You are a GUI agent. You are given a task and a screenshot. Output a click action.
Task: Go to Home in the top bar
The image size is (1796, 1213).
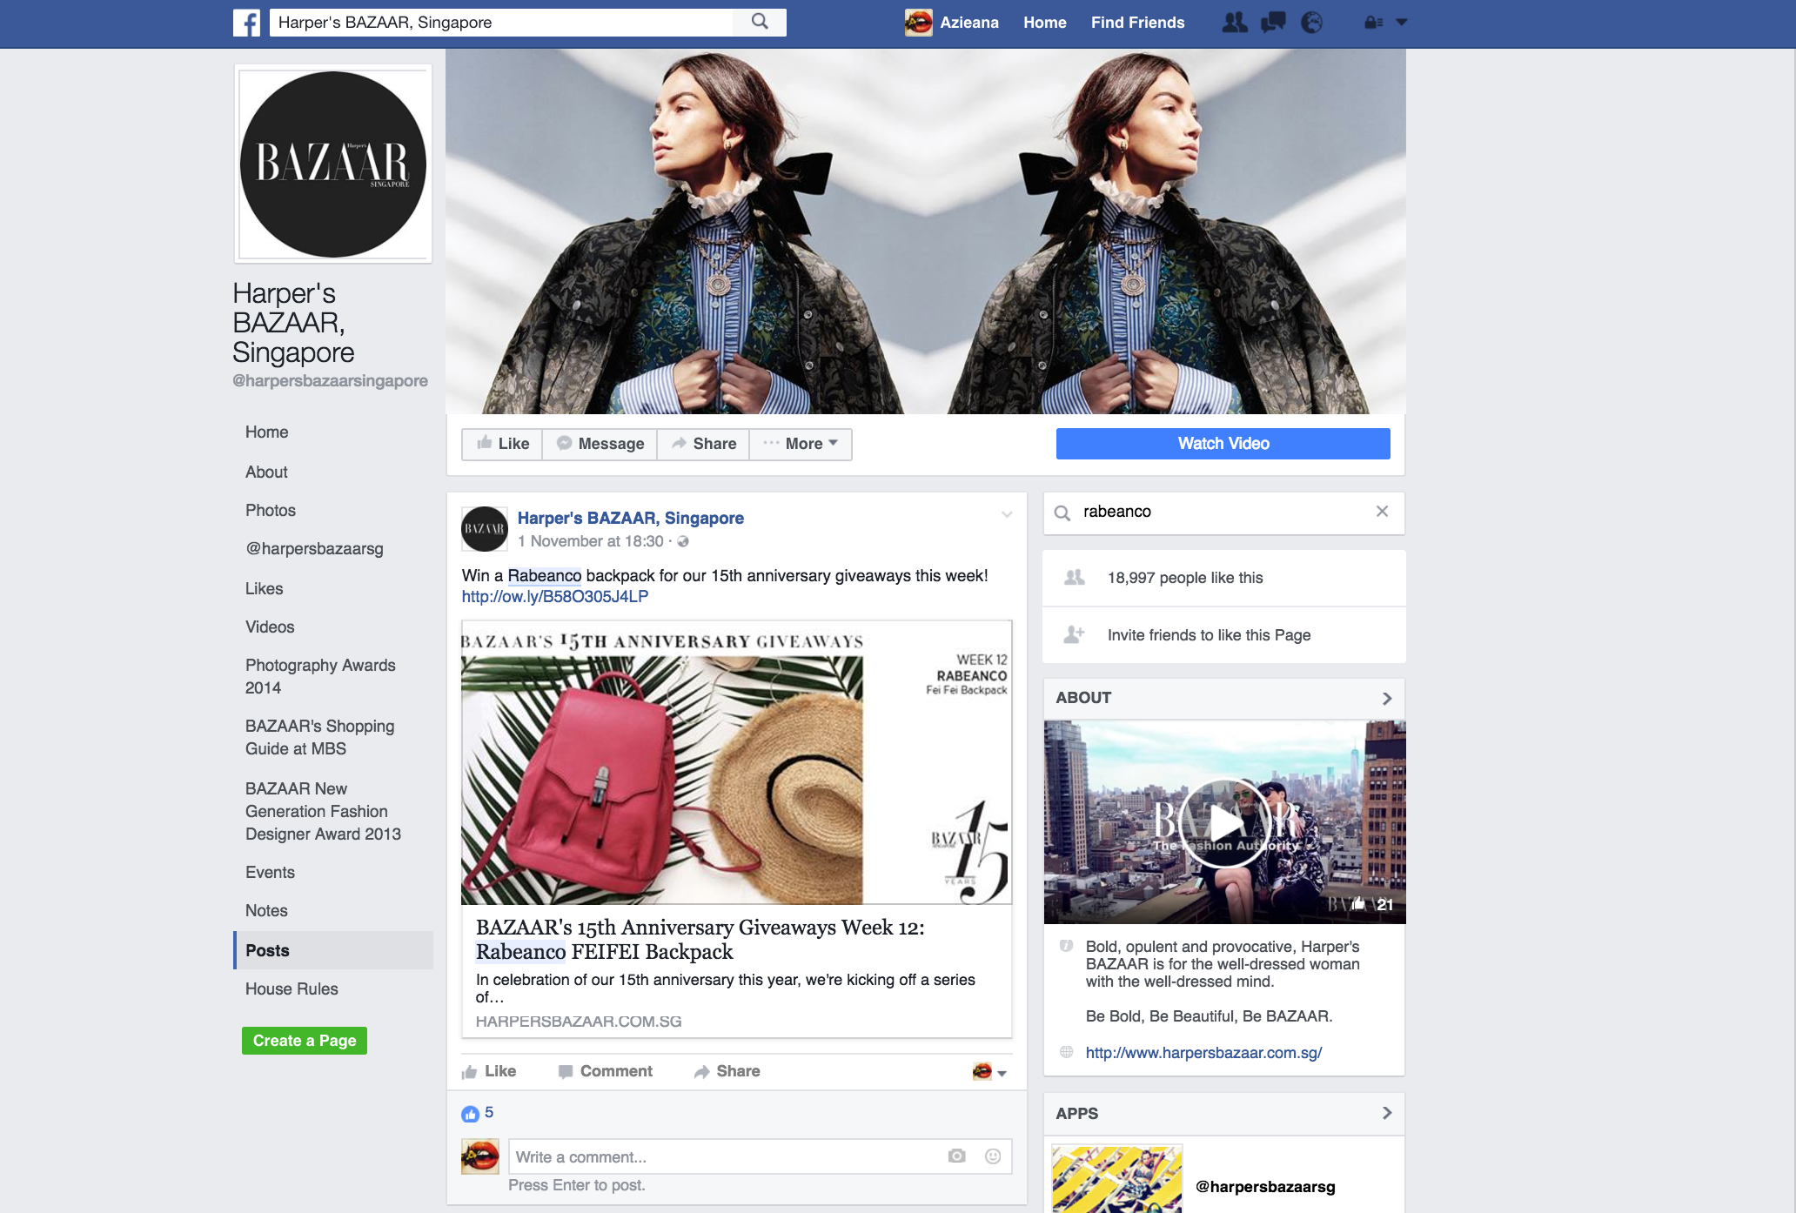[1045, 23]
